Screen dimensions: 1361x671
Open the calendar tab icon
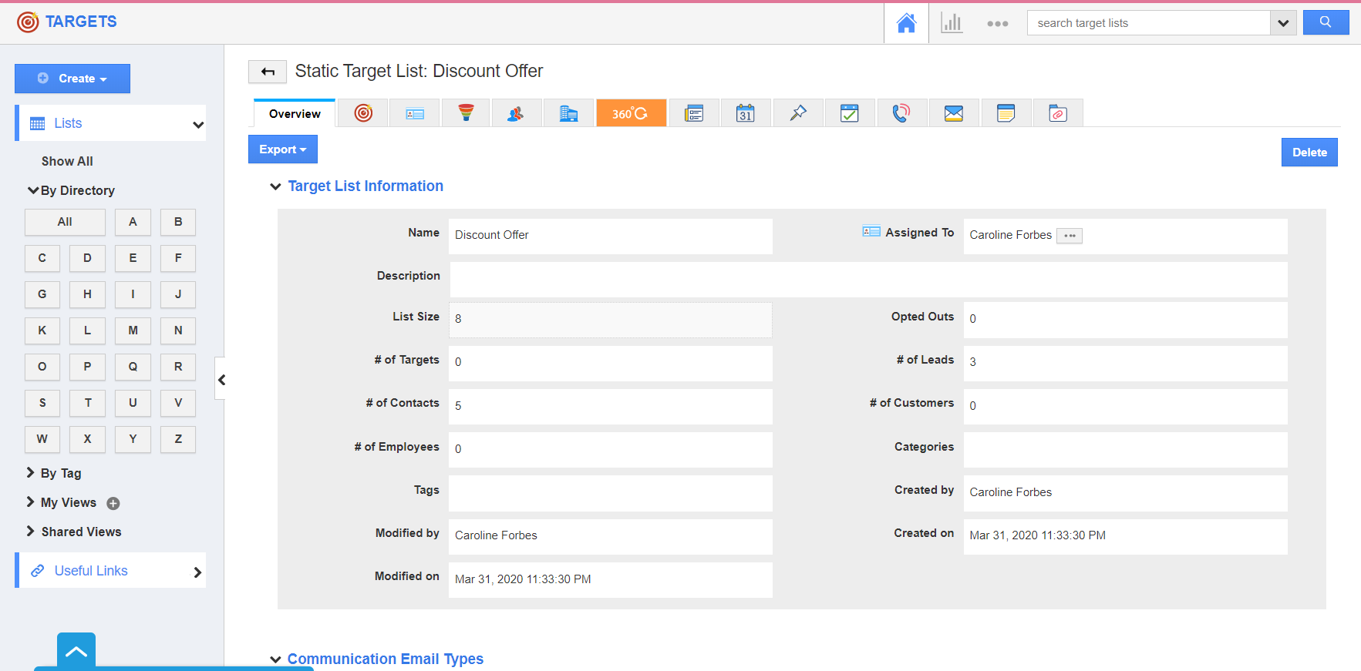click(745, 113)
